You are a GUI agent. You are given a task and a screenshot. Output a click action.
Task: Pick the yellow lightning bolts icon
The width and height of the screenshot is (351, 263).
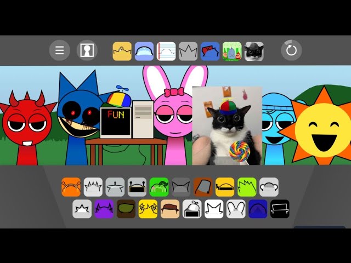pos(148,209)
